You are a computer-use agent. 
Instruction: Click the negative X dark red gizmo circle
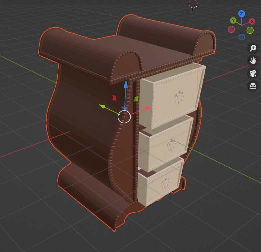(231, 29)
